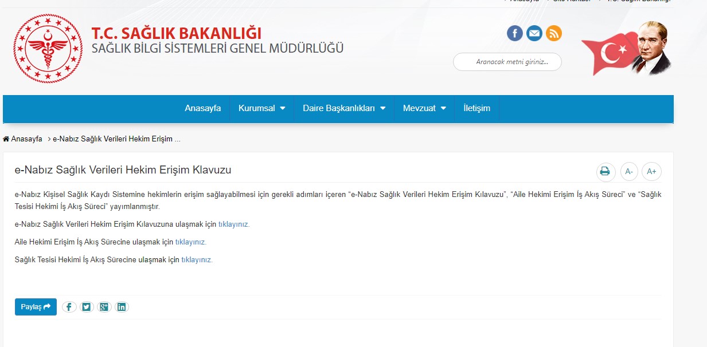This screenshot has height=347, width=707.
Task: Click the e-Nabız Sağlık Verileri breadcrumb item
Action: [x=117, y=139]
